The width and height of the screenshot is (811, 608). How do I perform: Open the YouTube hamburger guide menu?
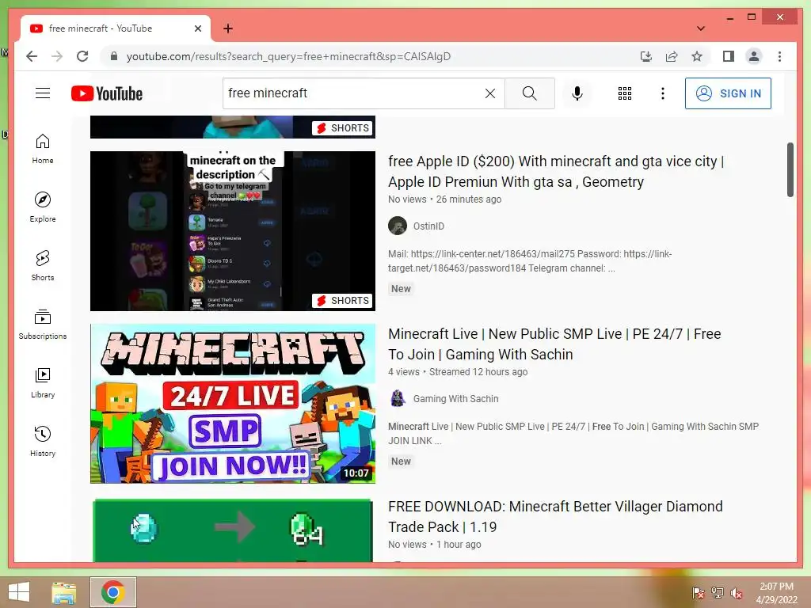[x=43, y=93]
